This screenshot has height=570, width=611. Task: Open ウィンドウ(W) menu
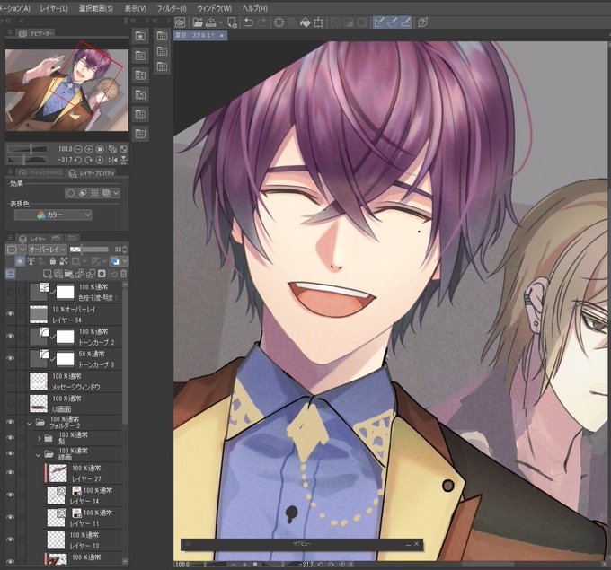pos(215,8)
